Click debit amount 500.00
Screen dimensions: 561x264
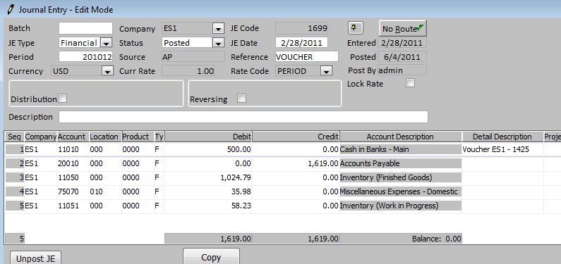click(x=208, y=149)
